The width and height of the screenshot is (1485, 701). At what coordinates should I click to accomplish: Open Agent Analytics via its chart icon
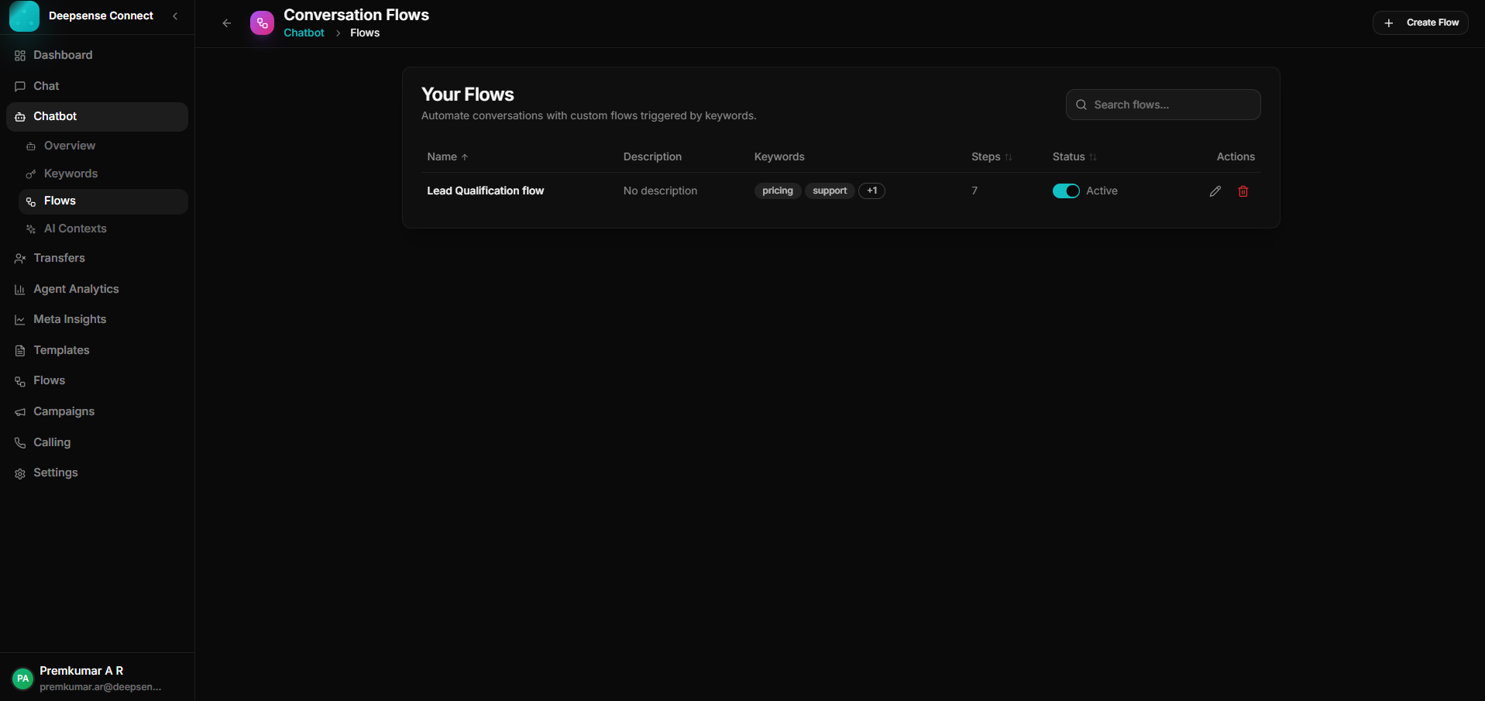pyautogui.click(x=19, y=289)
